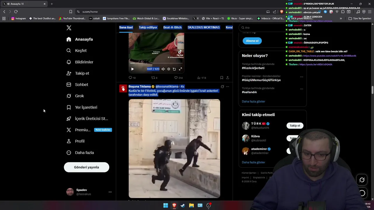374x210 pixels.
Task: Open Windows Start menu
Action: pyautogui.click(x=166, y=205)
